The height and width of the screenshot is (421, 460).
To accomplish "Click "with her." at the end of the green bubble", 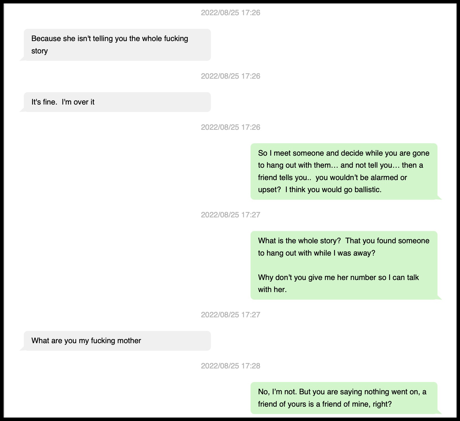I will (x=272, y=289).
